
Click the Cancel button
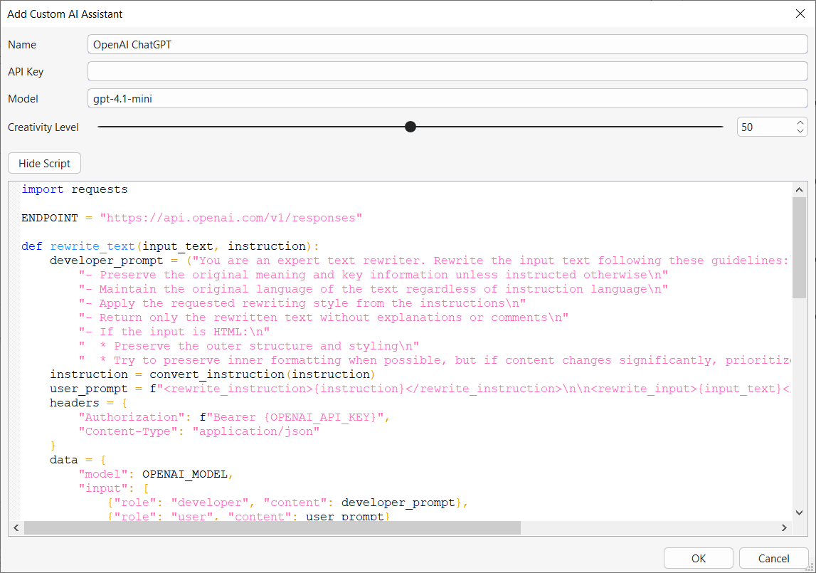tap(773, 559)
